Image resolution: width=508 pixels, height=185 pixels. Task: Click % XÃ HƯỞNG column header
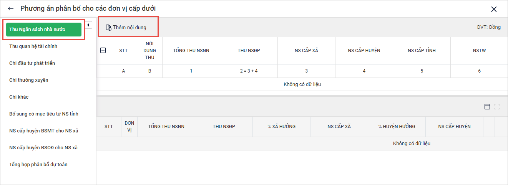282,127
